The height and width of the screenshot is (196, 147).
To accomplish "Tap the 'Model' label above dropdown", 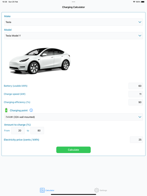I will [8, 30].
